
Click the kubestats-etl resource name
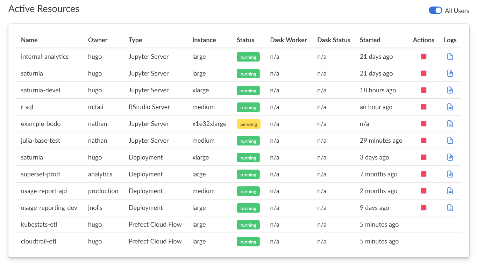pos(39,224)
